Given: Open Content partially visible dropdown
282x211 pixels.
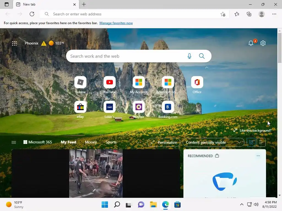Looking at the screenshot, I should [x=213, y=143].
